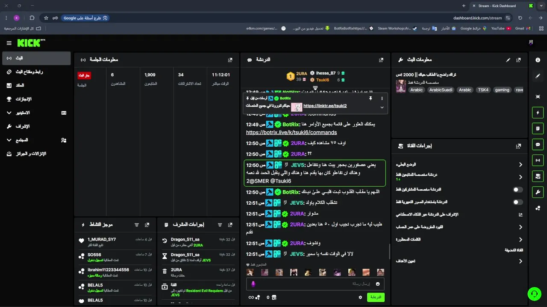This screenshot has width=547, height=307.
Task: Click the chat message input field
Action: pyautogui.click(x=315, y=284)
